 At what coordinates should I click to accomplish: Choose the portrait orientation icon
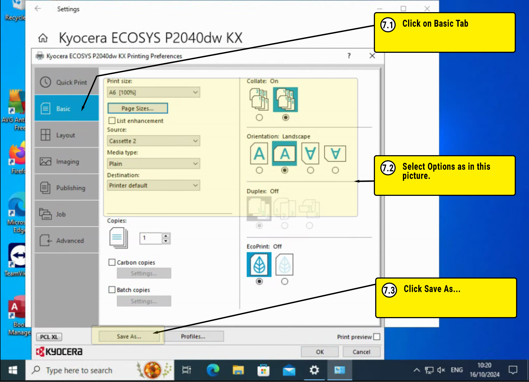tap(259, 154)
